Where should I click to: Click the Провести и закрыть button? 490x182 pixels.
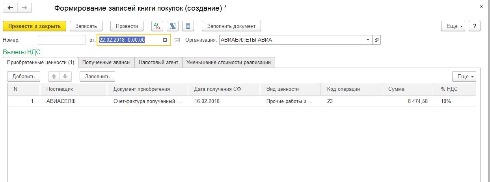(34, 26)
